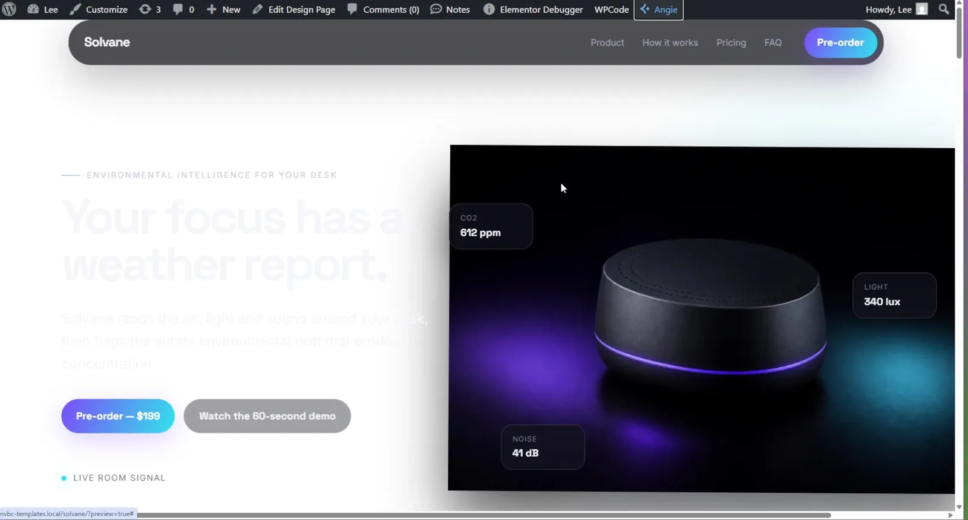
Task: Open the How it works nav link
Action: pos(670,42)
